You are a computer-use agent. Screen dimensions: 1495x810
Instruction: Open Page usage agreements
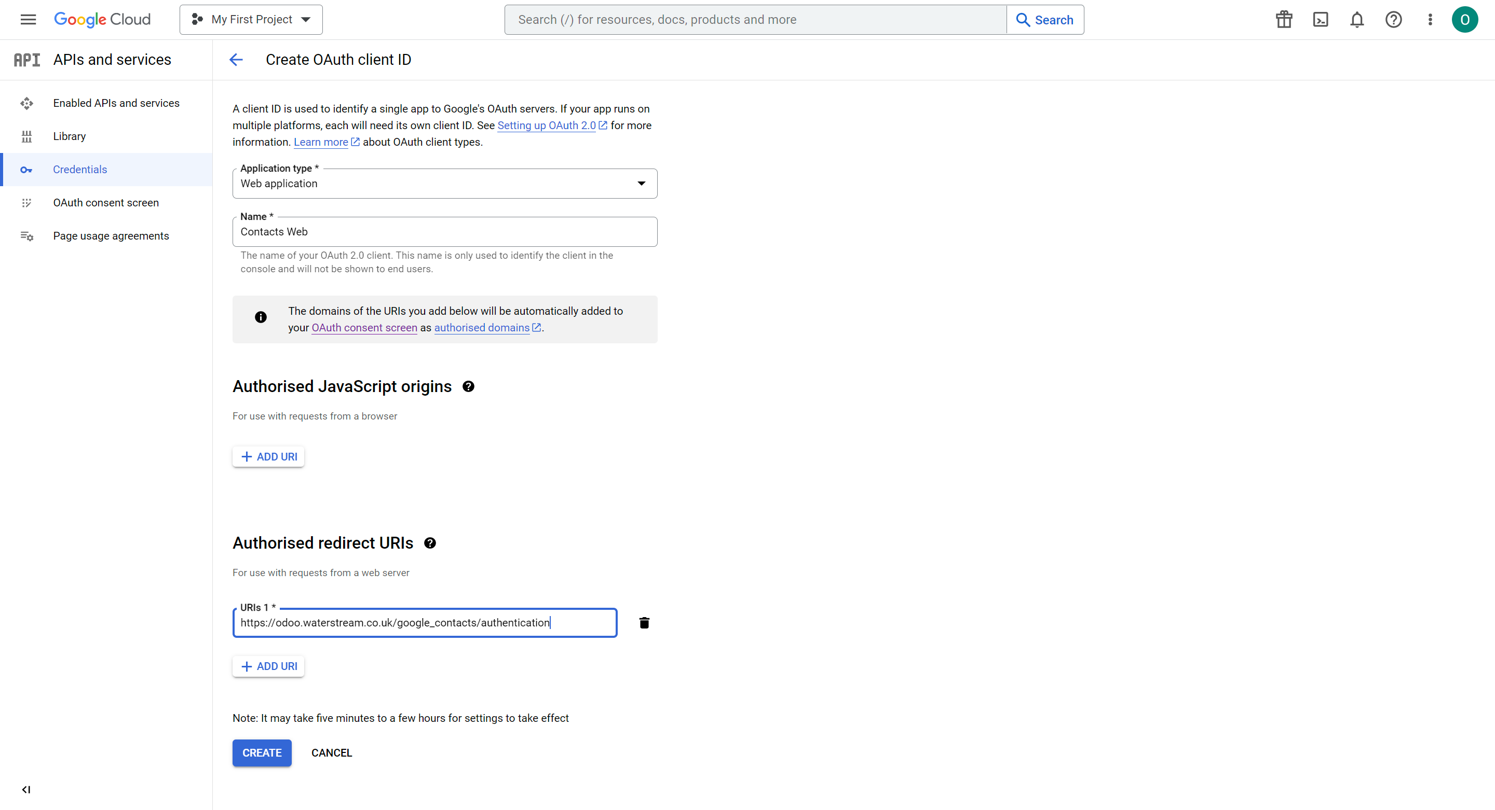tap(107, 236)
